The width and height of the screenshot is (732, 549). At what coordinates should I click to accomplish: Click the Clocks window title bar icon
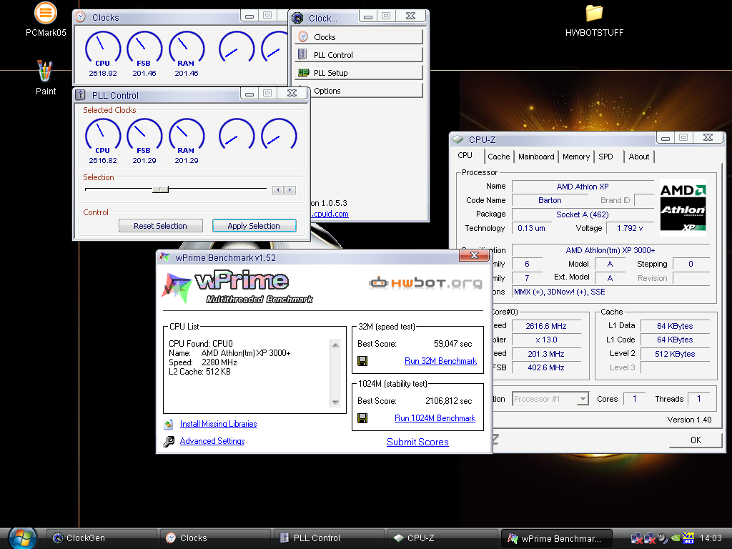tap(81, 17)
